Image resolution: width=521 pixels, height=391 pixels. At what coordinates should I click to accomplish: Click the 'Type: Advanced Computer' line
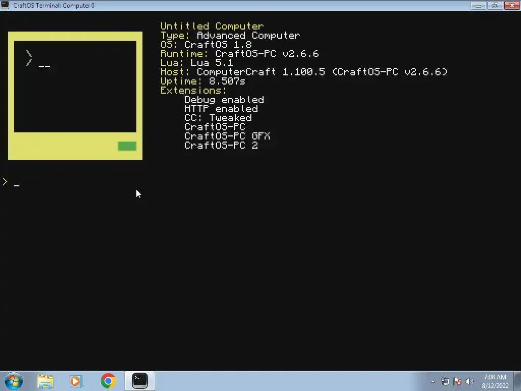point(230,35)
